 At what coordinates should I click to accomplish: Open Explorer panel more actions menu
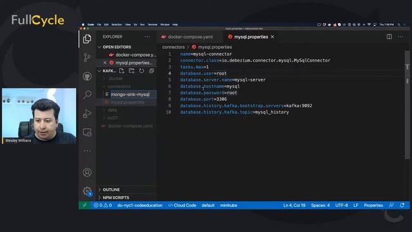(147, 37)
